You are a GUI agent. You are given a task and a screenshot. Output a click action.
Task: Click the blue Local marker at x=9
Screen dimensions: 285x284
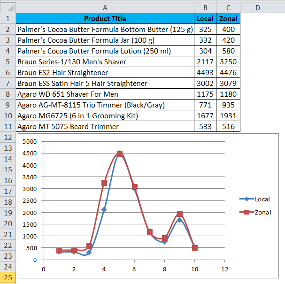[x=179, y=220]
